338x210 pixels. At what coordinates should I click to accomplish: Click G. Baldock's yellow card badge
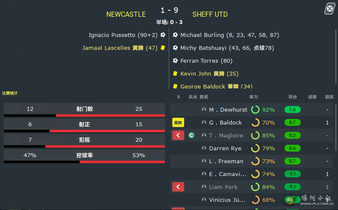[x=178, y=122]
